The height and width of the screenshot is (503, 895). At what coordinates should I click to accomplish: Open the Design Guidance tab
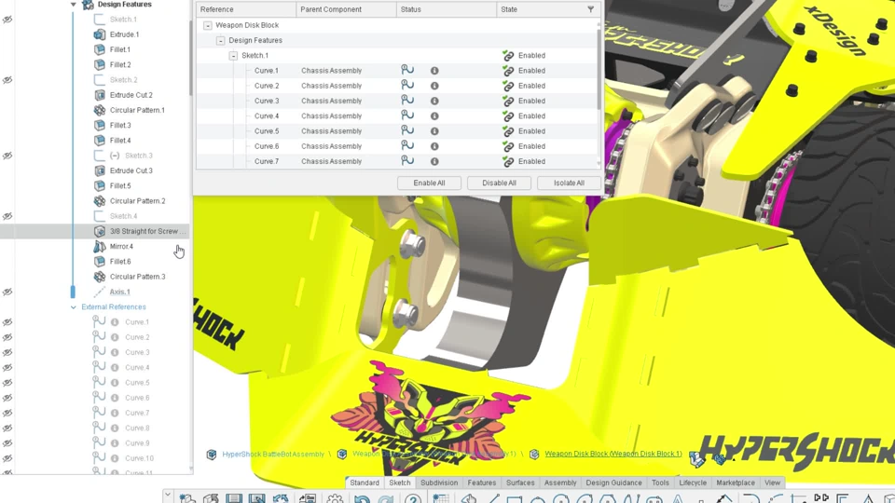[x=613, y=483]
